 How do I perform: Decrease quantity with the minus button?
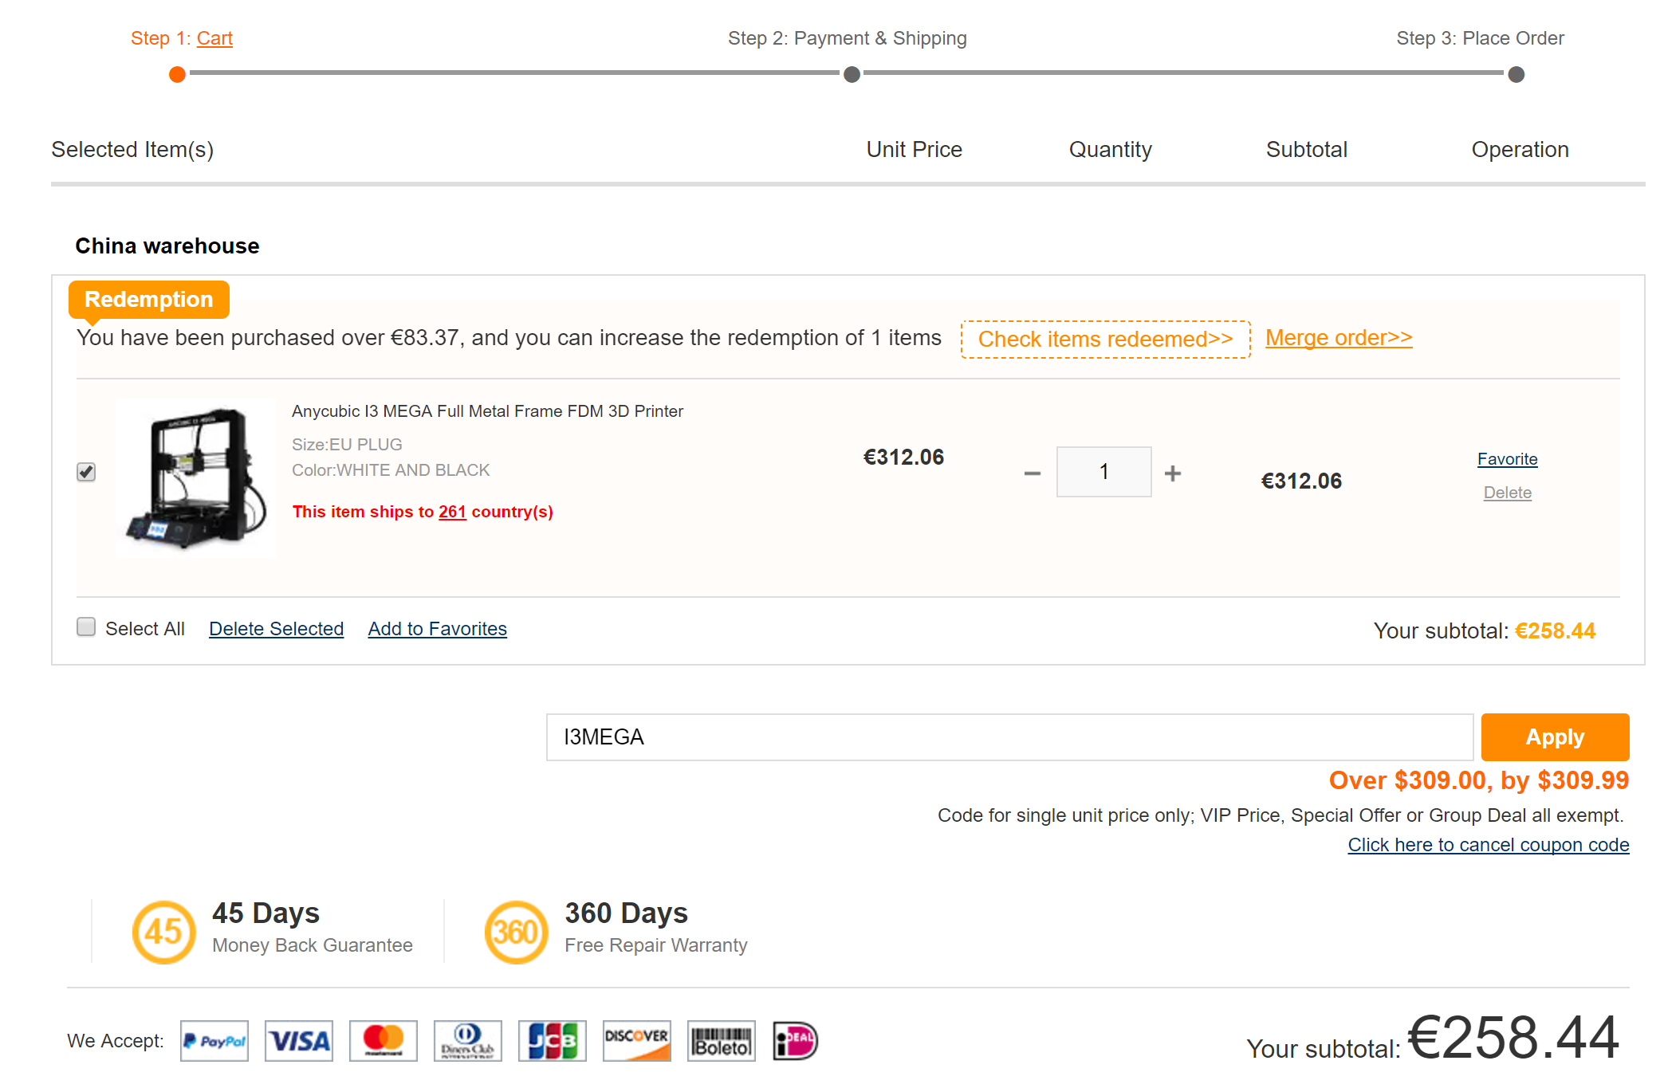(1032, 473)
